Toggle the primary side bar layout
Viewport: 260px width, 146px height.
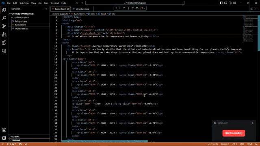(x=221, y=3)
